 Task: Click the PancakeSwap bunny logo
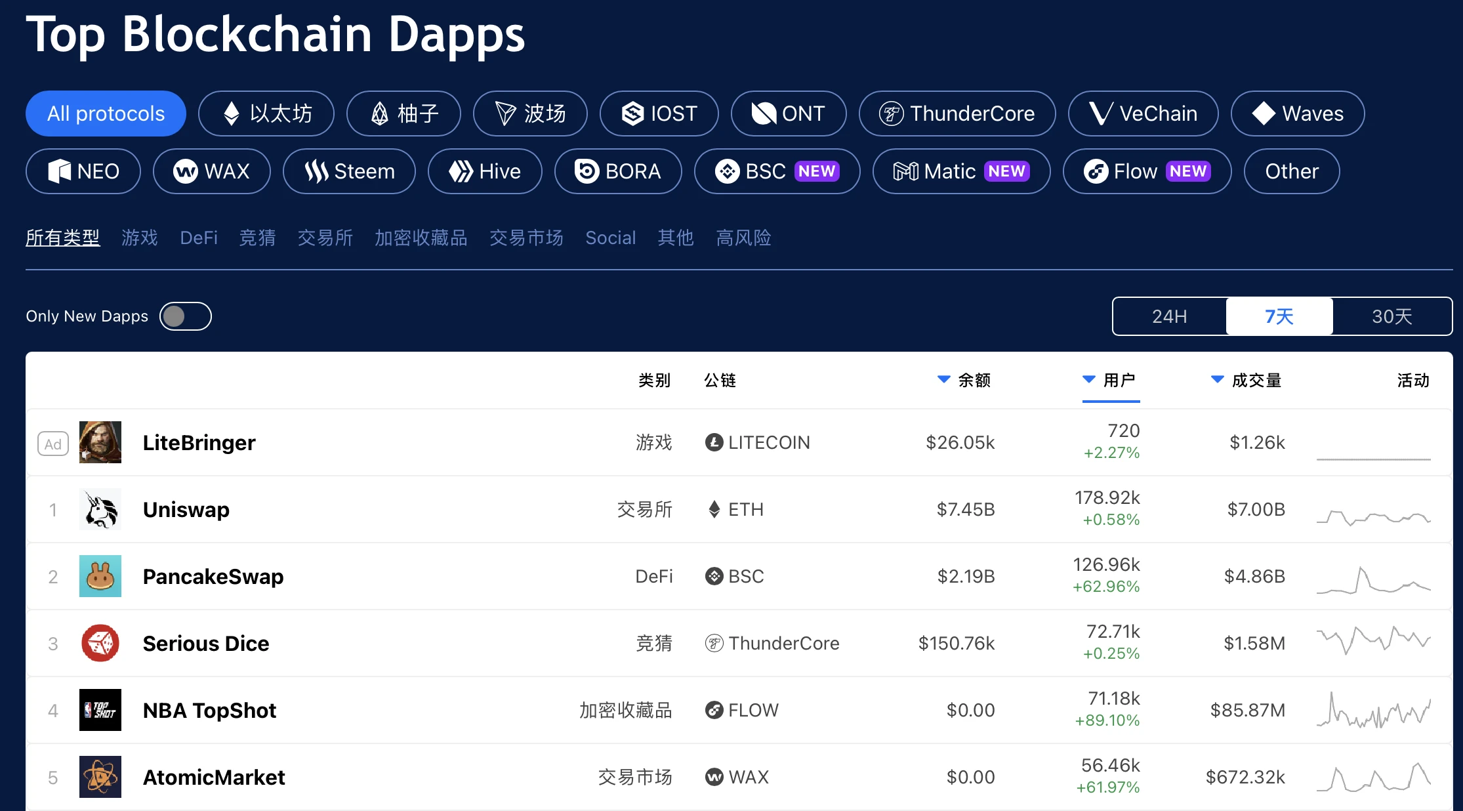pos(100,576)
